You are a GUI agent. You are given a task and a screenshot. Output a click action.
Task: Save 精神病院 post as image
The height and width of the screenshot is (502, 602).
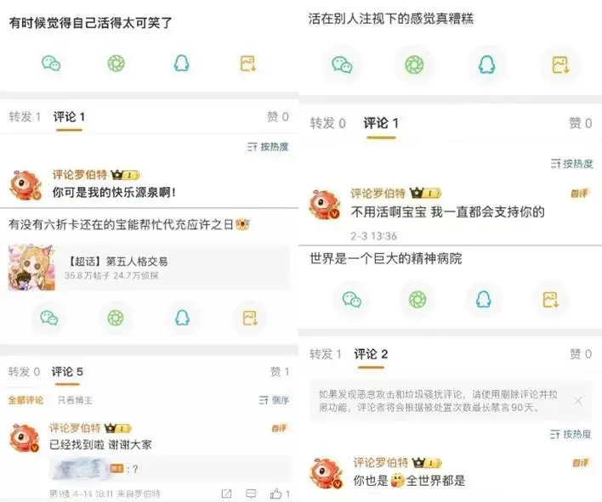tap(550, 300)
